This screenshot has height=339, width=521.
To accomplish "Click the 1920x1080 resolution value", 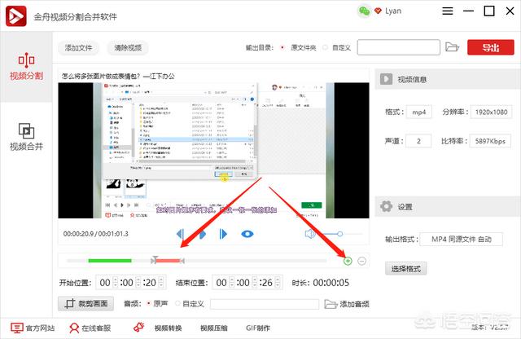I will coord(491,112).
